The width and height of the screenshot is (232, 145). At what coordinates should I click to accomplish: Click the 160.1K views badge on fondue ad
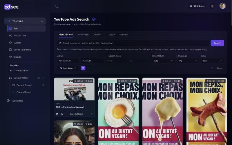pyautogui.click(x=167, y=81)
